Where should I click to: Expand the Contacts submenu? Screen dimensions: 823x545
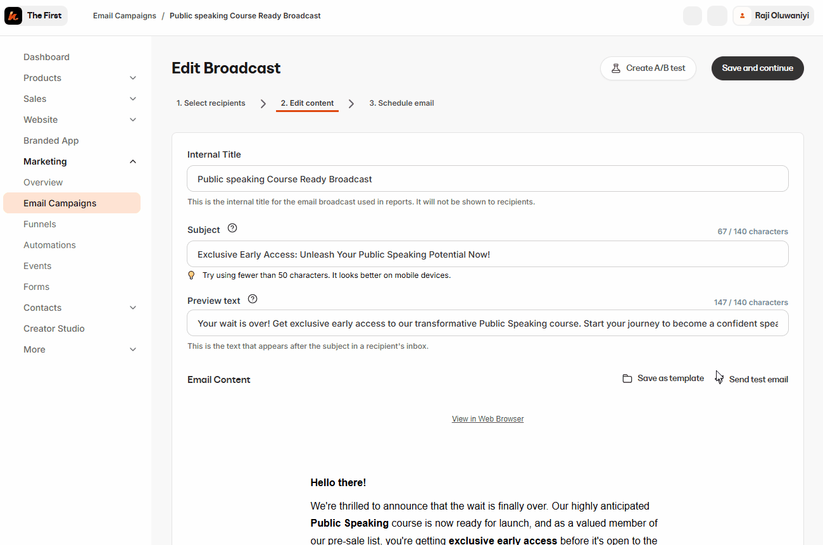coord(133,308)
